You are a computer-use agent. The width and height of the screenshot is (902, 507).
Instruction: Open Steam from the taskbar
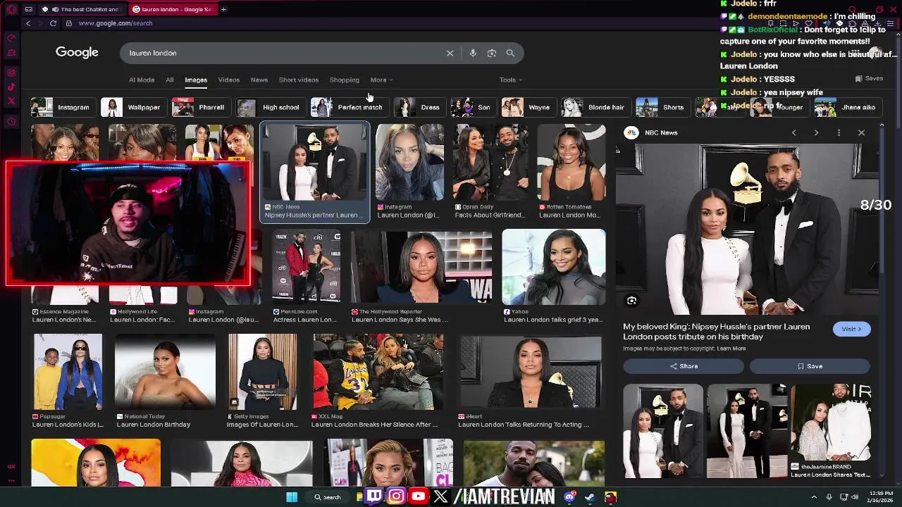point(590,497)
